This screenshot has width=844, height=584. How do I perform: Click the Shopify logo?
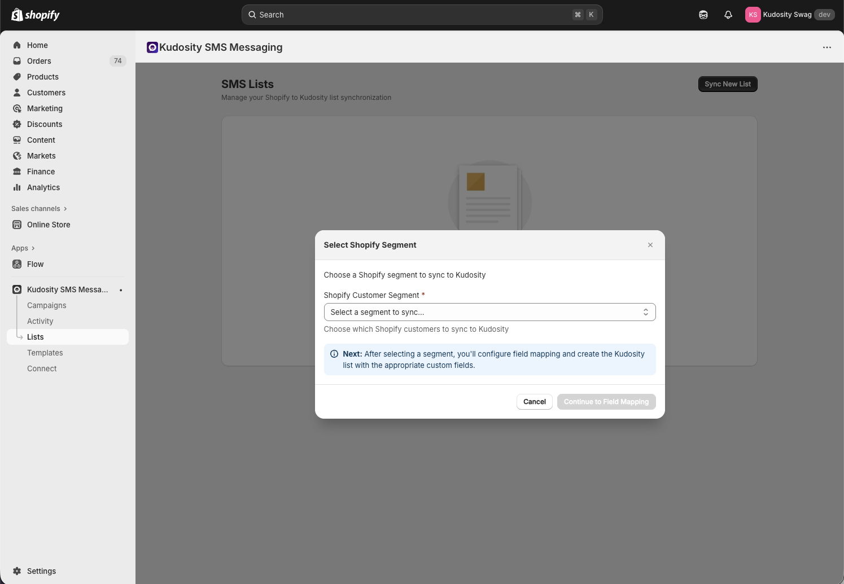click(36, 15)
